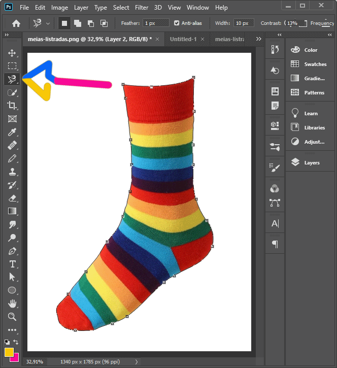Toggle the Anti-alias checkbox

click(x=177, y=23)
